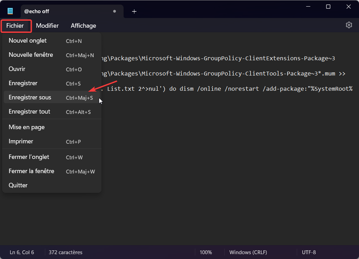
Task: Click the Enregistrer menu entry (Ctrl+S)
Action: [52, 83]
